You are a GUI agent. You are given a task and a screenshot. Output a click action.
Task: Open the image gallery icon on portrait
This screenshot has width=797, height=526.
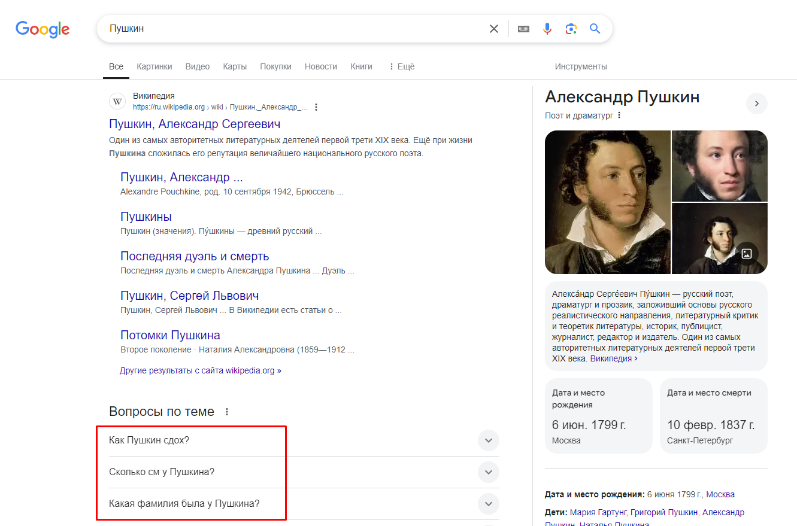tap(747, 254)
